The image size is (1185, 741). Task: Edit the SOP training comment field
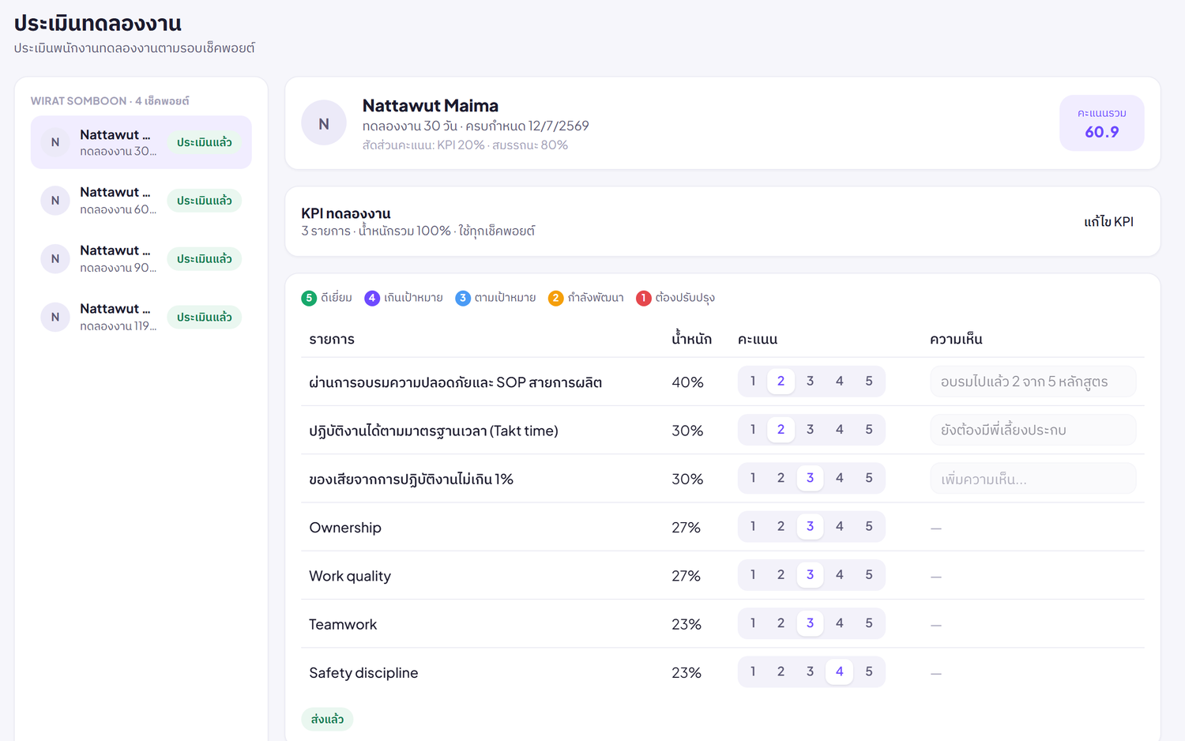click(x=1033, y=382)
